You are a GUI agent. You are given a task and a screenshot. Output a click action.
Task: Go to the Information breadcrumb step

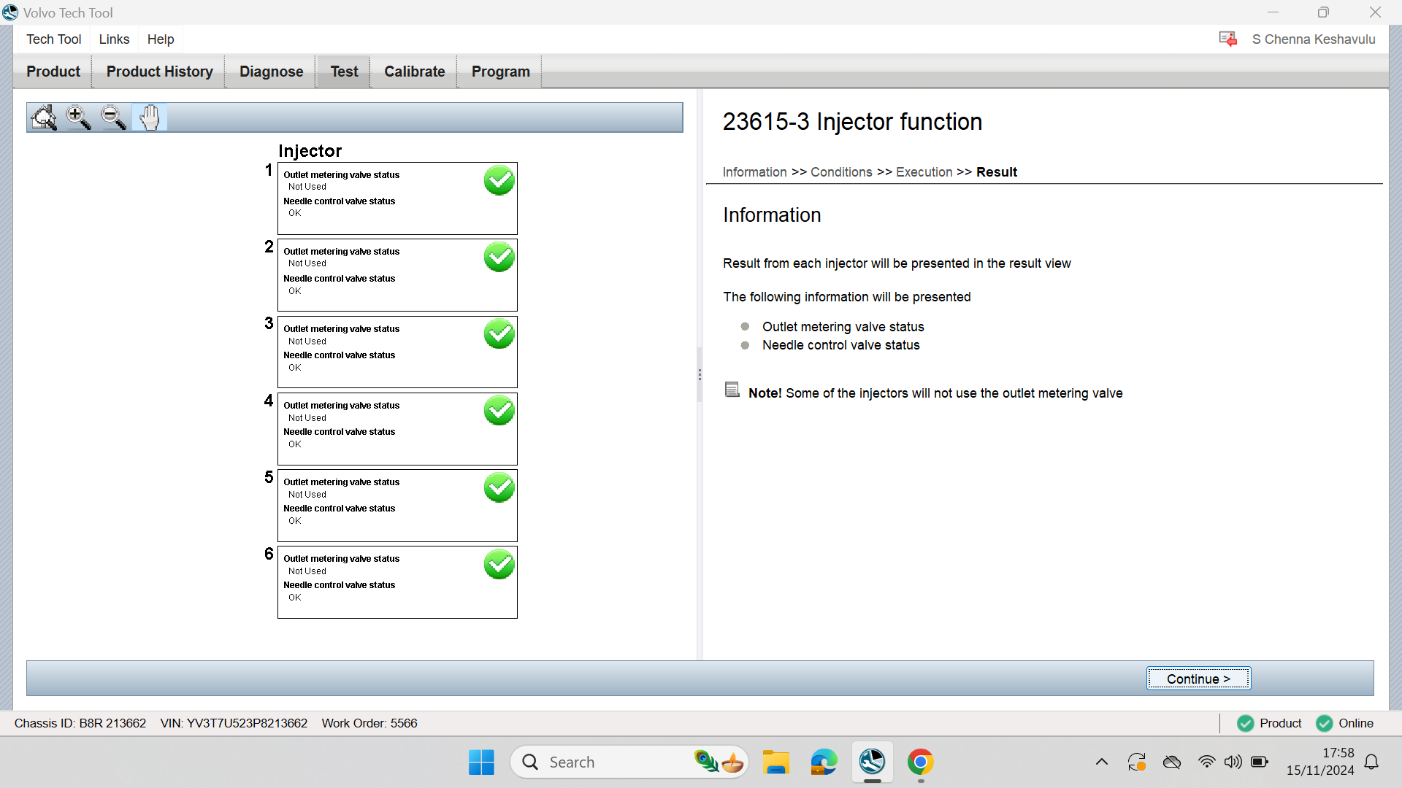pos(754,172)
